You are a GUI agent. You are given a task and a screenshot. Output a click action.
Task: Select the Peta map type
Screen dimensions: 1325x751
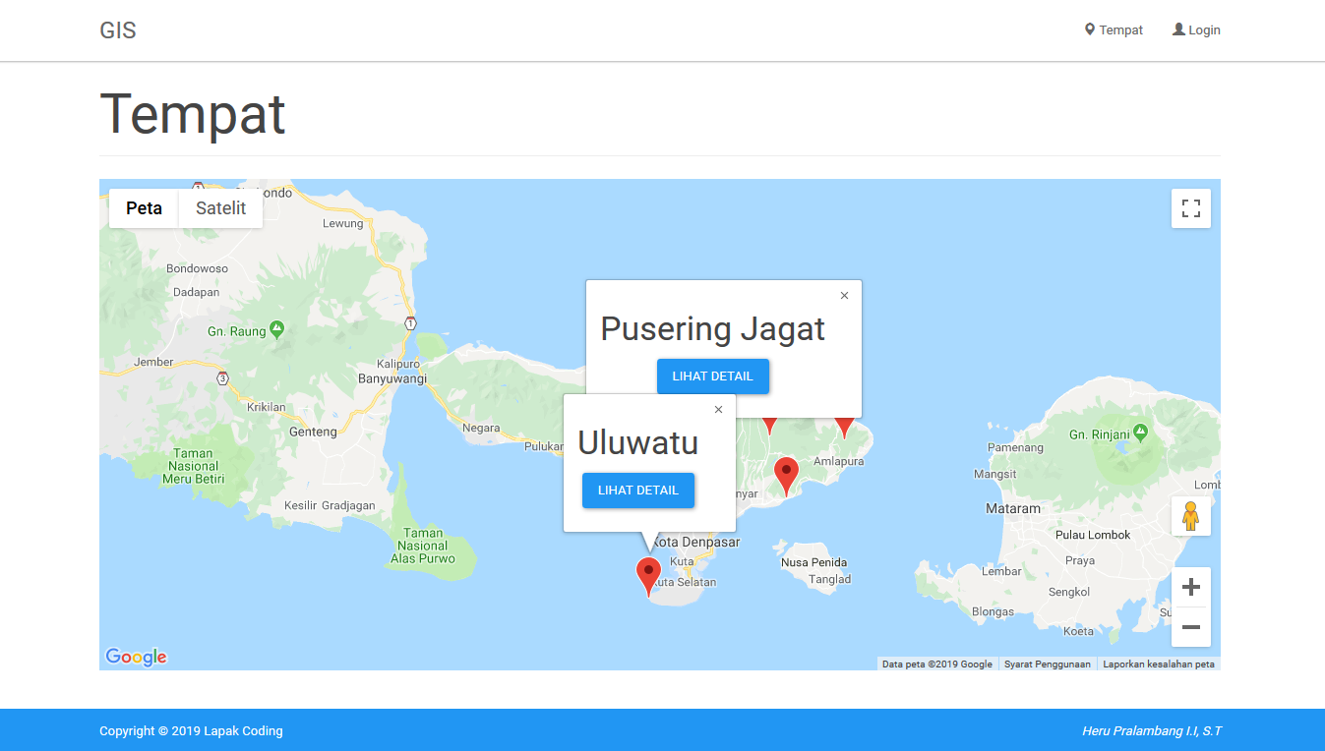click(144, 208)
